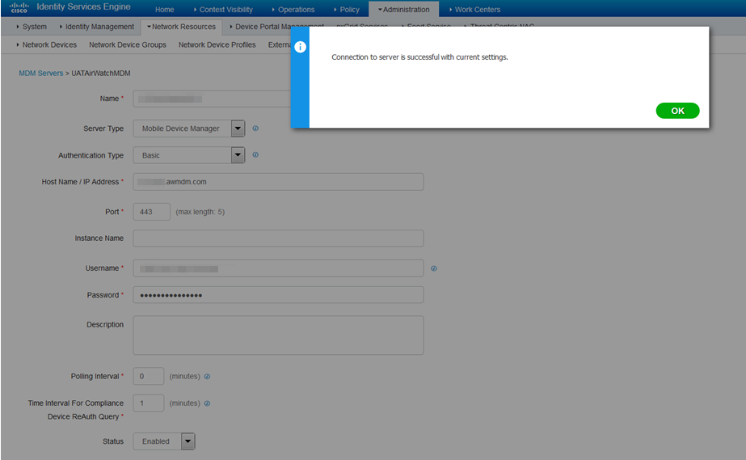The height and width of the screenshot is (460, 746).
Task: Open the Status dropdown arrow
Action: click(x=188, y=441)
